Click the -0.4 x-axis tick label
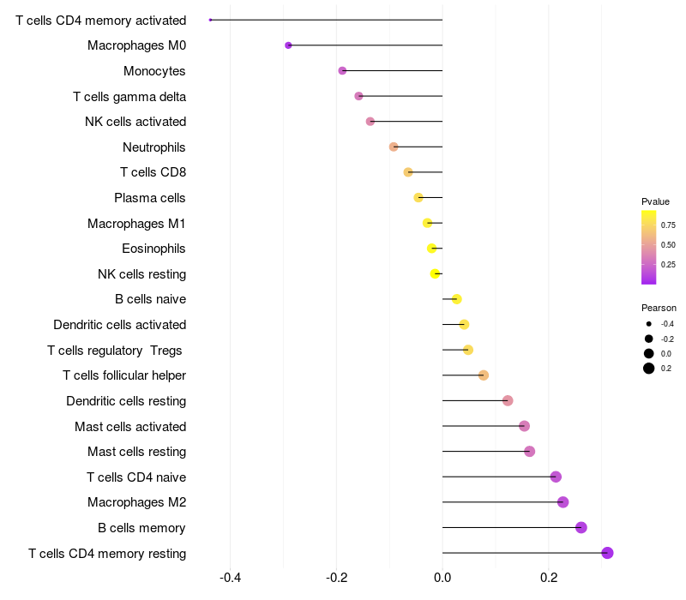The height and width of the screenshot is (600, 686). [230, 579]
